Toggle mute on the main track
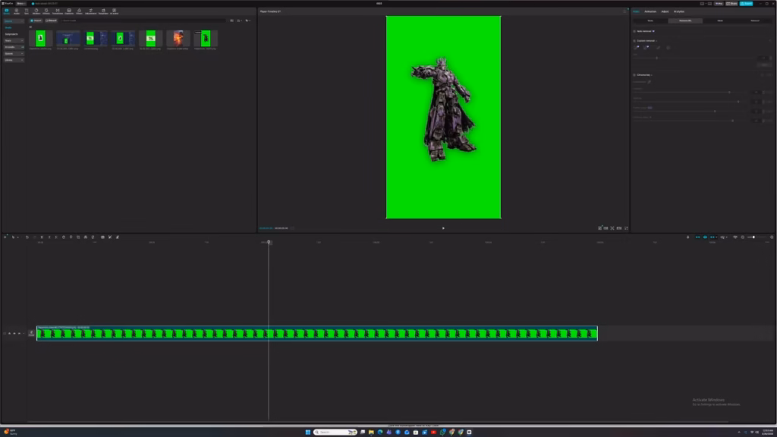 (19, 334)
